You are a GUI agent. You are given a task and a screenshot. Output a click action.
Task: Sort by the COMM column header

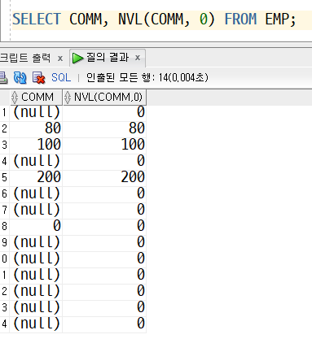point(36,98)
